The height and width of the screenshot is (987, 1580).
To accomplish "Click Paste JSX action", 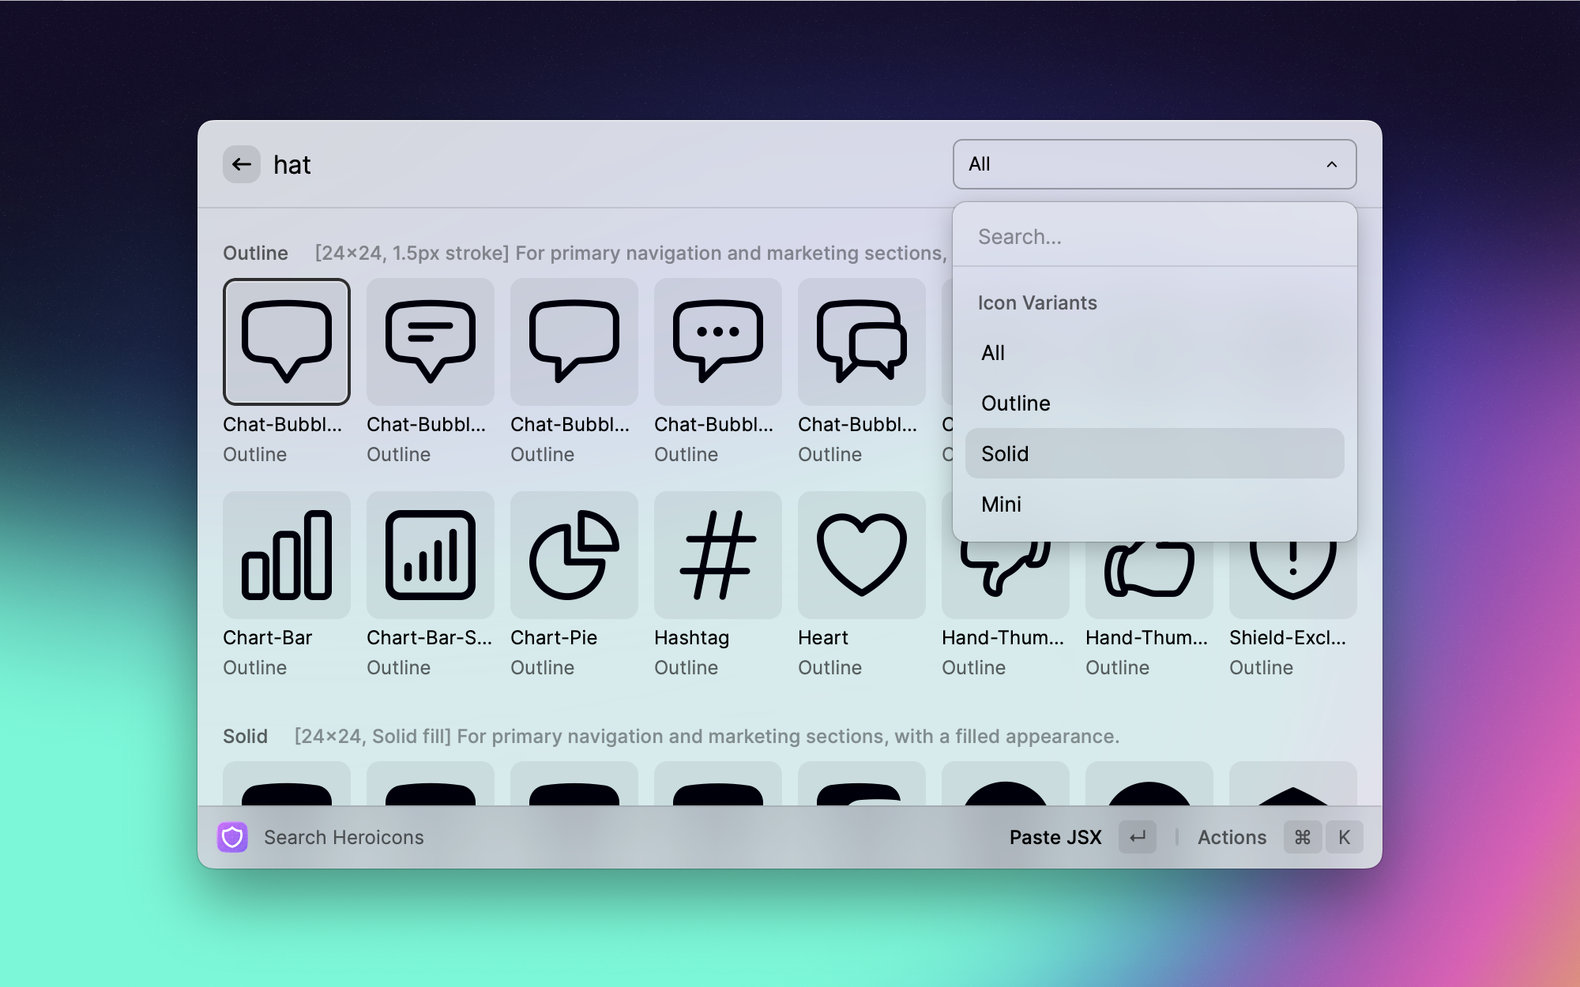I will click(1055, 837).
